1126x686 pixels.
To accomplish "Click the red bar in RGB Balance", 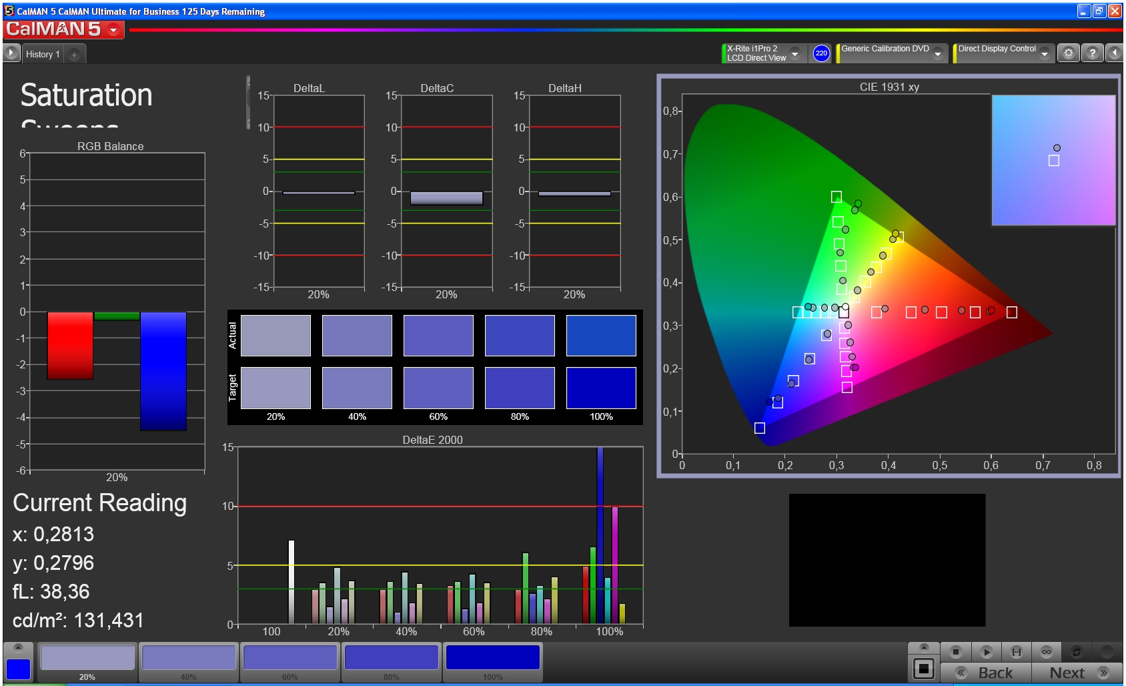I will [x=70, y=346].
